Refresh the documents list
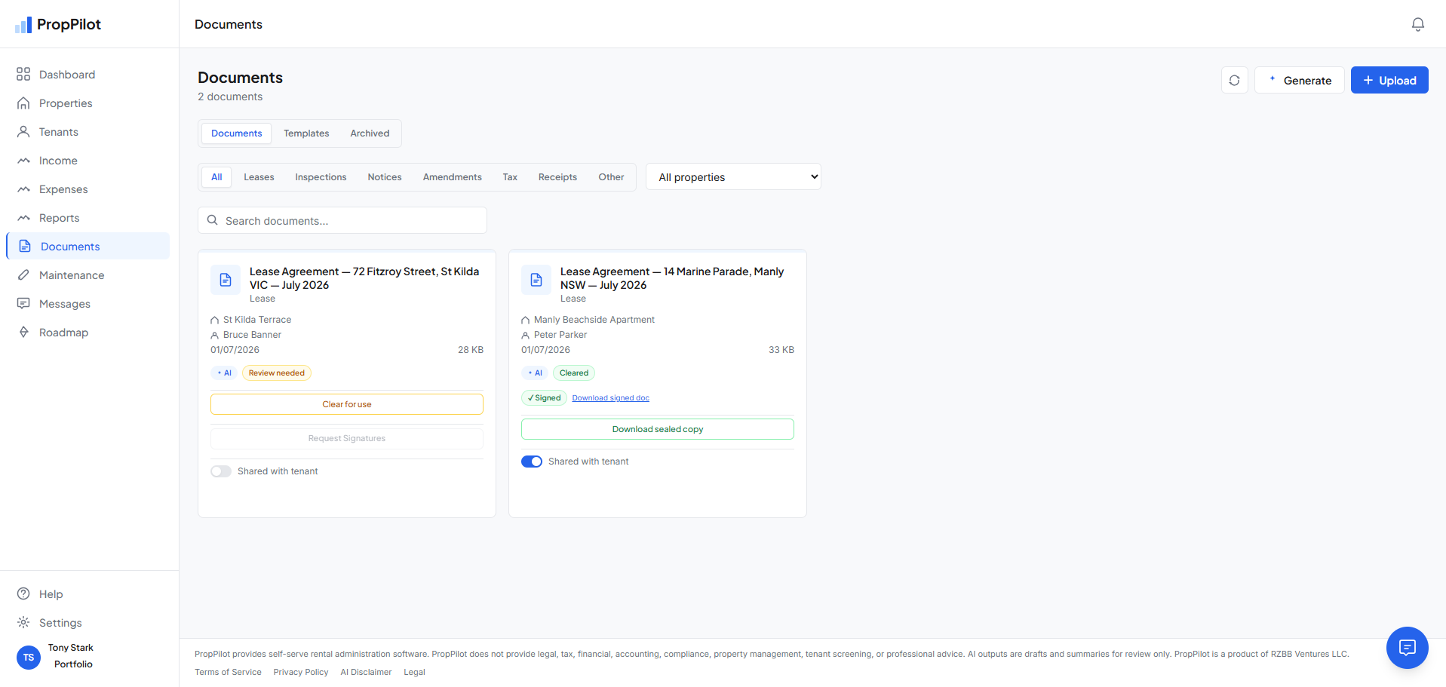This screenshot has height=687, width=1446. pos(1234,80)
